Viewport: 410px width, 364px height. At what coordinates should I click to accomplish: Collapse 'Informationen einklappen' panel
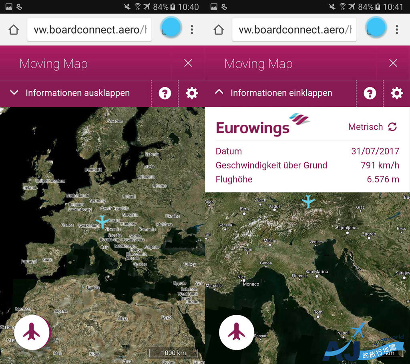pyautogui.click(x=281, y=93)
